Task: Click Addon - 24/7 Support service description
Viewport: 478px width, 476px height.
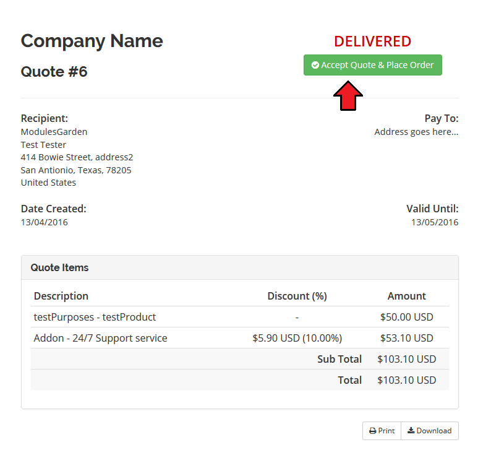Action: pyautogui.click(x=101, y=338)
